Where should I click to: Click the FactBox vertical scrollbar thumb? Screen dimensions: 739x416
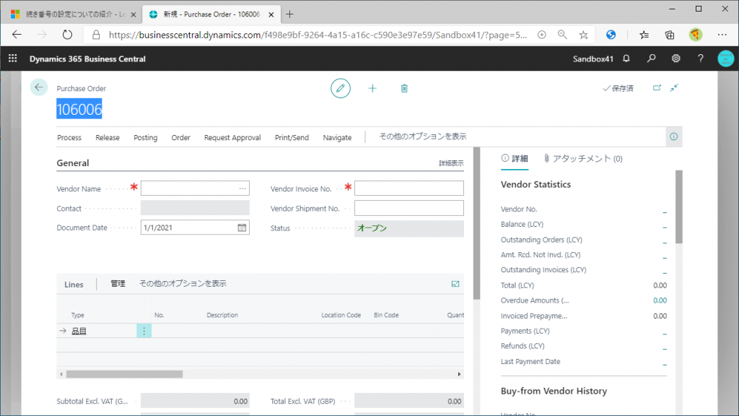[x=678, y=207]
